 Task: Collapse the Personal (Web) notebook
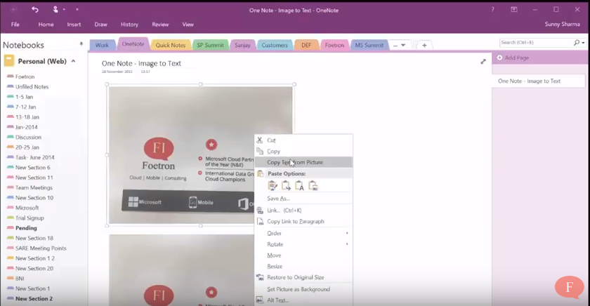coord(73,61)
